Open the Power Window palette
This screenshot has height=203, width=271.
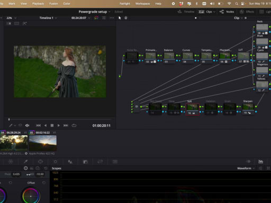pos(40,161)
